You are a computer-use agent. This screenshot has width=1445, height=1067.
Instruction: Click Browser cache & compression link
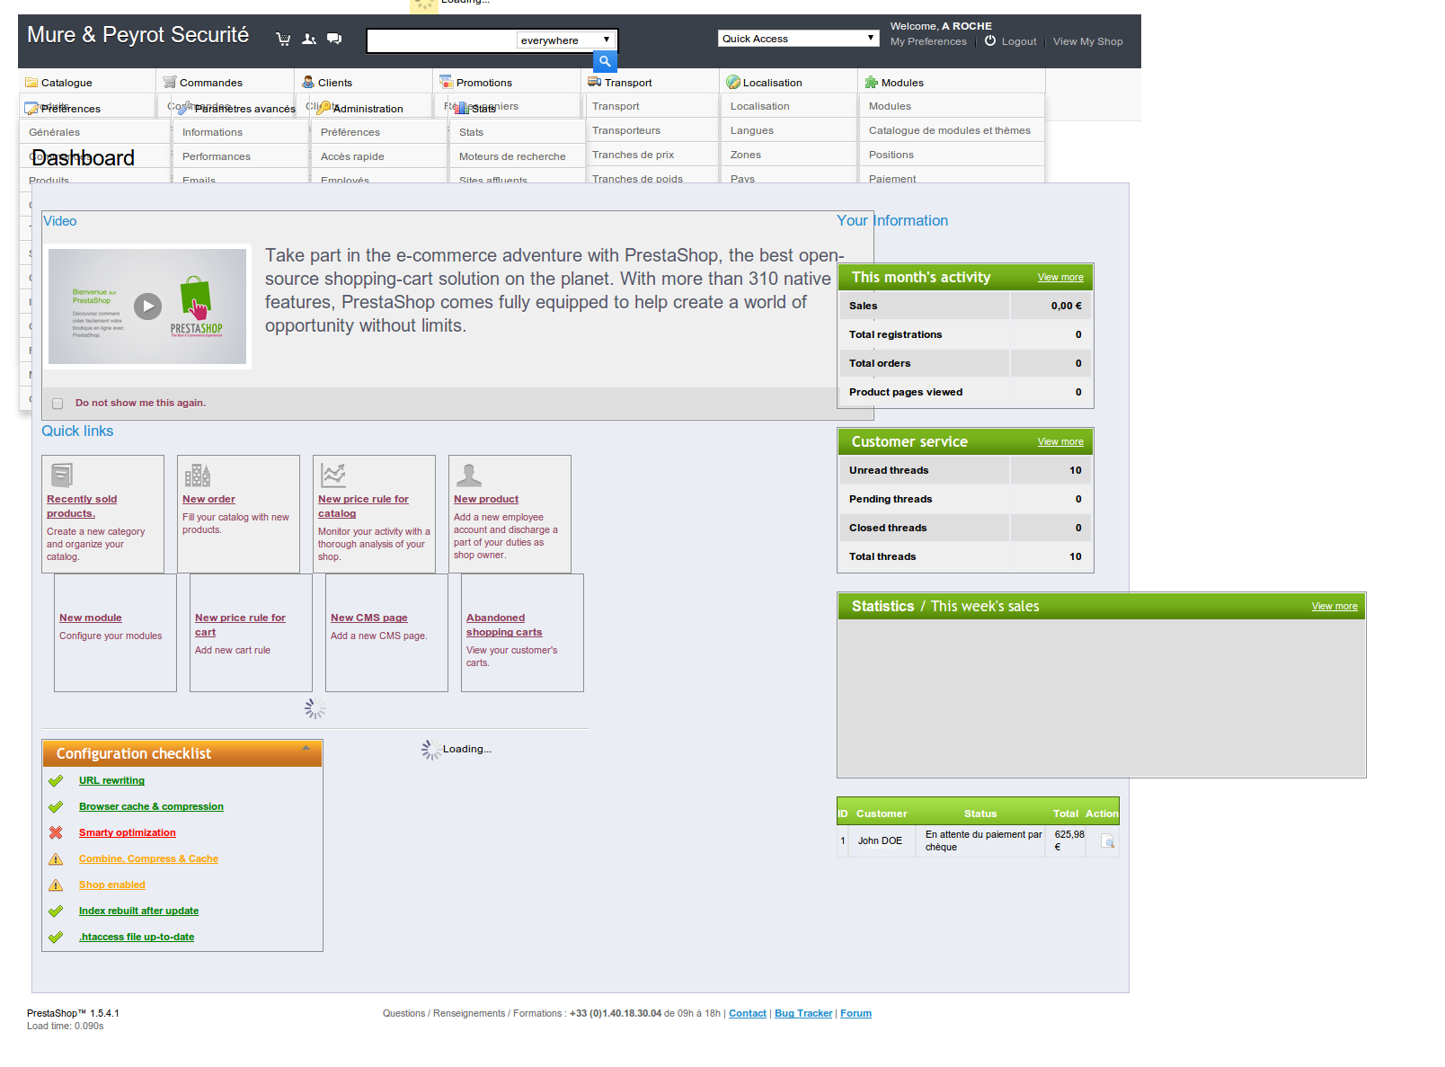click(x=151, y=806)
